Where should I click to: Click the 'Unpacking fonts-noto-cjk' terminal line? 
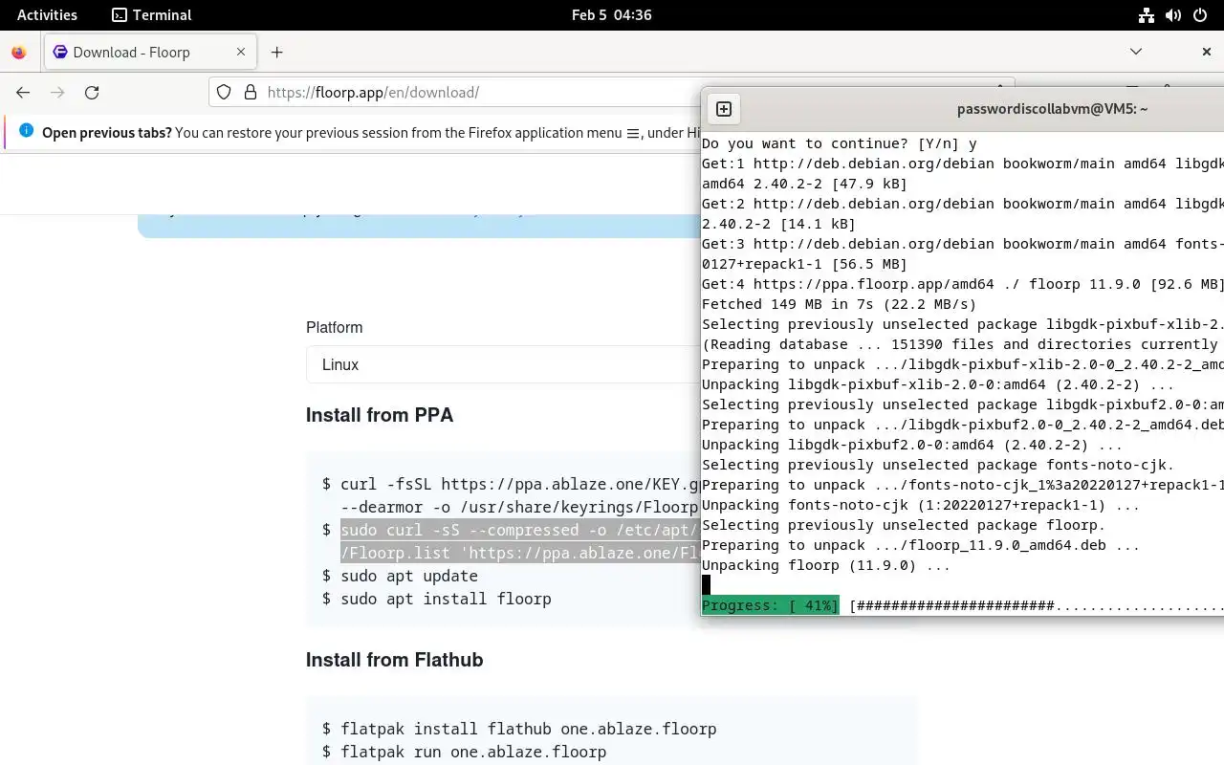pyautogui.click(x=921, y=505)
